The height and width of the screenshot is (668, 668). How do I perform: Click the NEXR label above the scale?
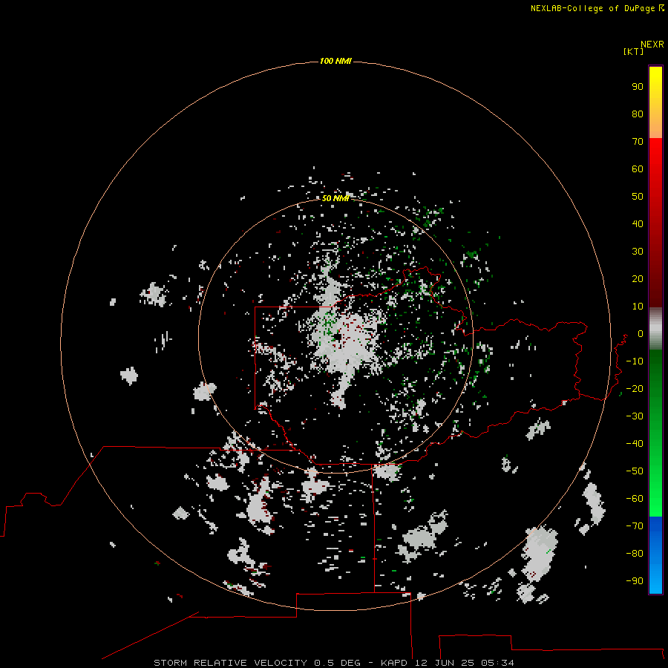tap(652, 45)
